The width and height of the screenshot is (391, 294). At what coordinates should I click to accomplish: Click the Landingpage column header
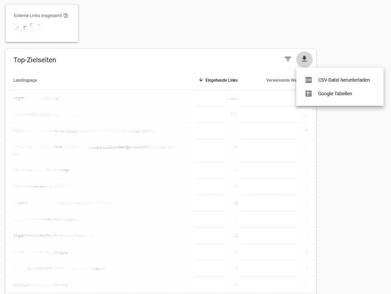[25, 80]
